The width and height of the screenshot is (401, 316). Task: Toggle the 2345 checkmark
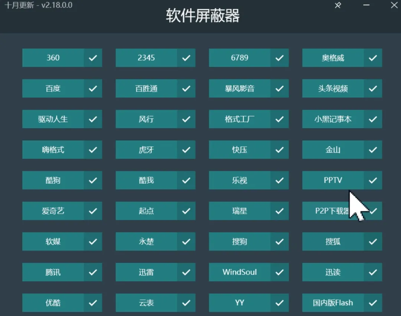tap(186, 58)
